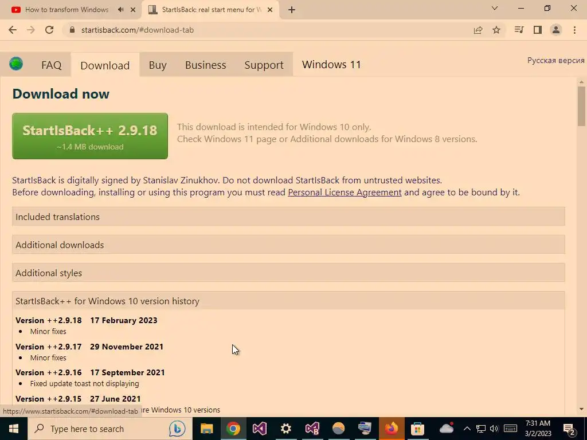Open the orange circle app in taskbar
This screenshot has height=440, width=587.
338,429
